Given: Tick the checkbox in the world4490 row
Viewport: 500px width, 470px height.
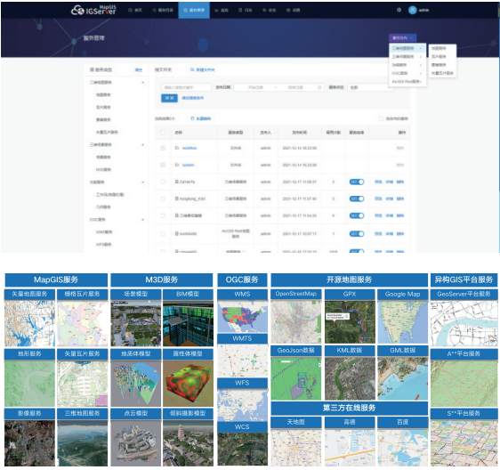Looking at the screenshot, I should click(163, 234).
